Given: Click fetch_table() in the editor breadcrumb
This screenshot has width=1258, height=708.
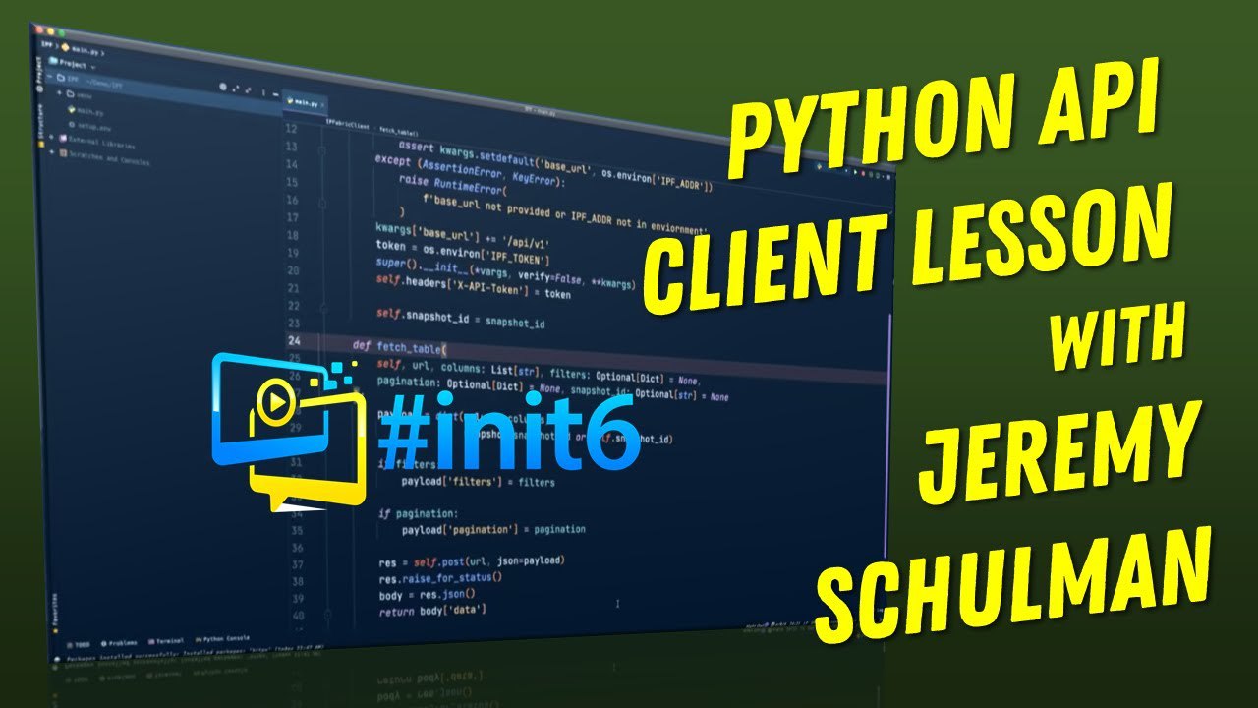Looking at the screenshot, I should click(399, 133).
